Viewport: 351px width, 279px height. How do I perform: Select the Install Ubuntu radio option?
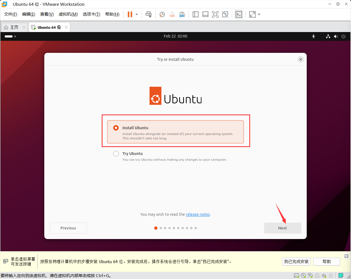click(x=116, y=128)
